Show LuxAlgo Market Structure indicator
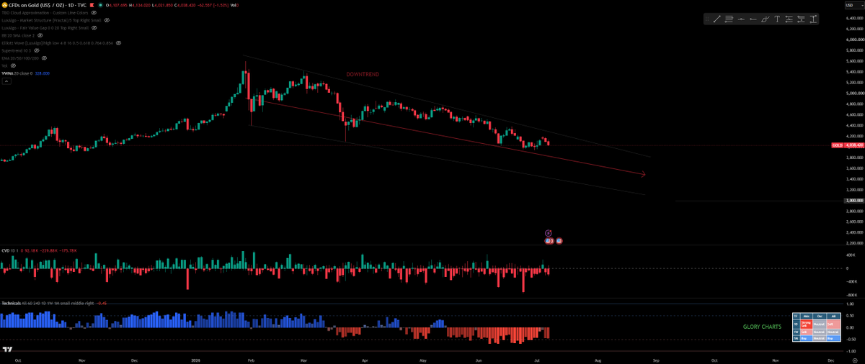The height and width of the screenshot is (364, 865). point(107,20)
